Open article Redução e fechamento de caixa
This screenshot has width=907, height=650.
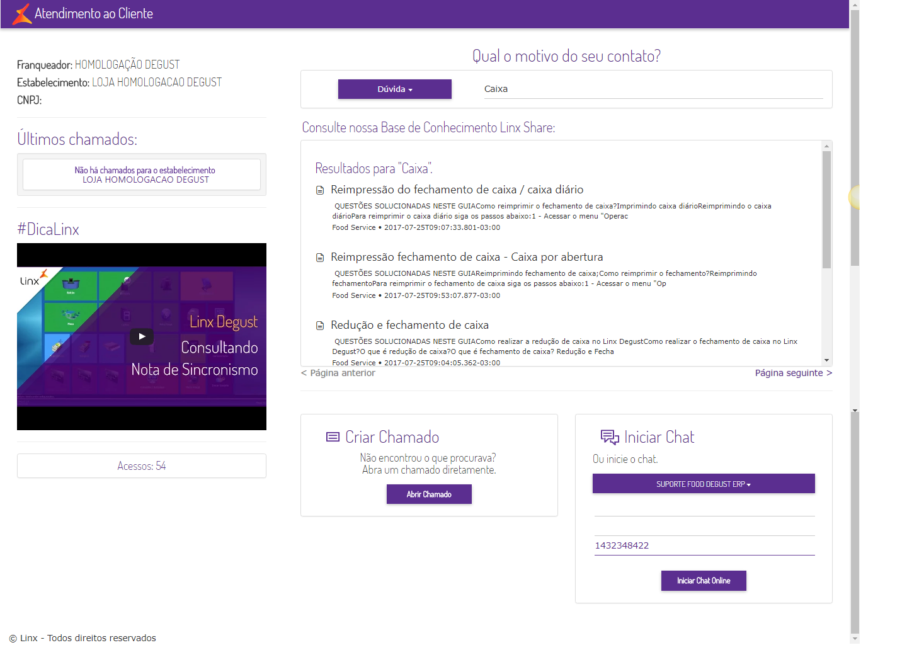(409, 325)
